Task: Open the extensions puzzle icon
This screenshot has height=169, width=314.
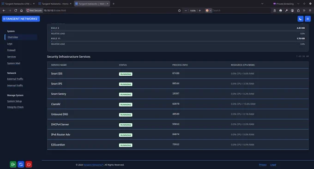Action: point(298,11)
